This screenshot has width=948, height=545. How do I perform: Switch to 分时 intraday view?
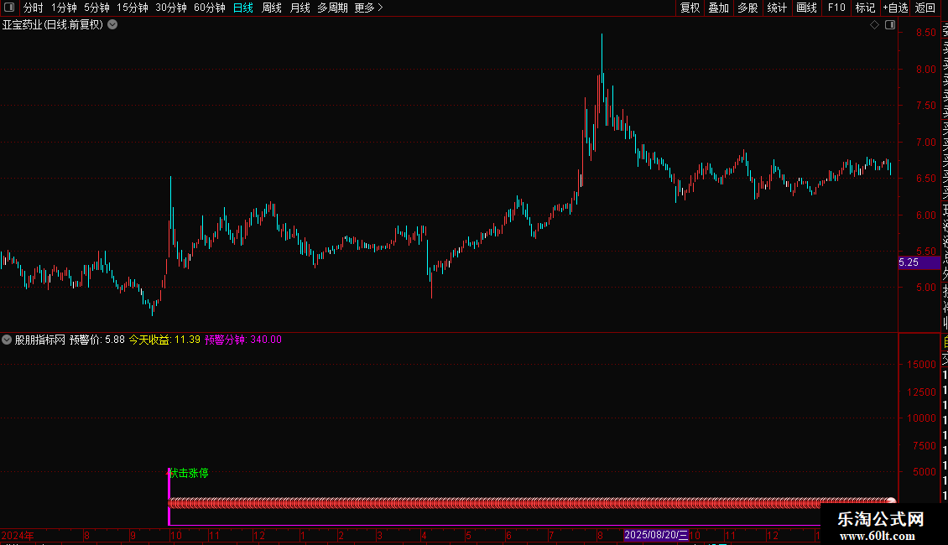[x=34, y=8]
